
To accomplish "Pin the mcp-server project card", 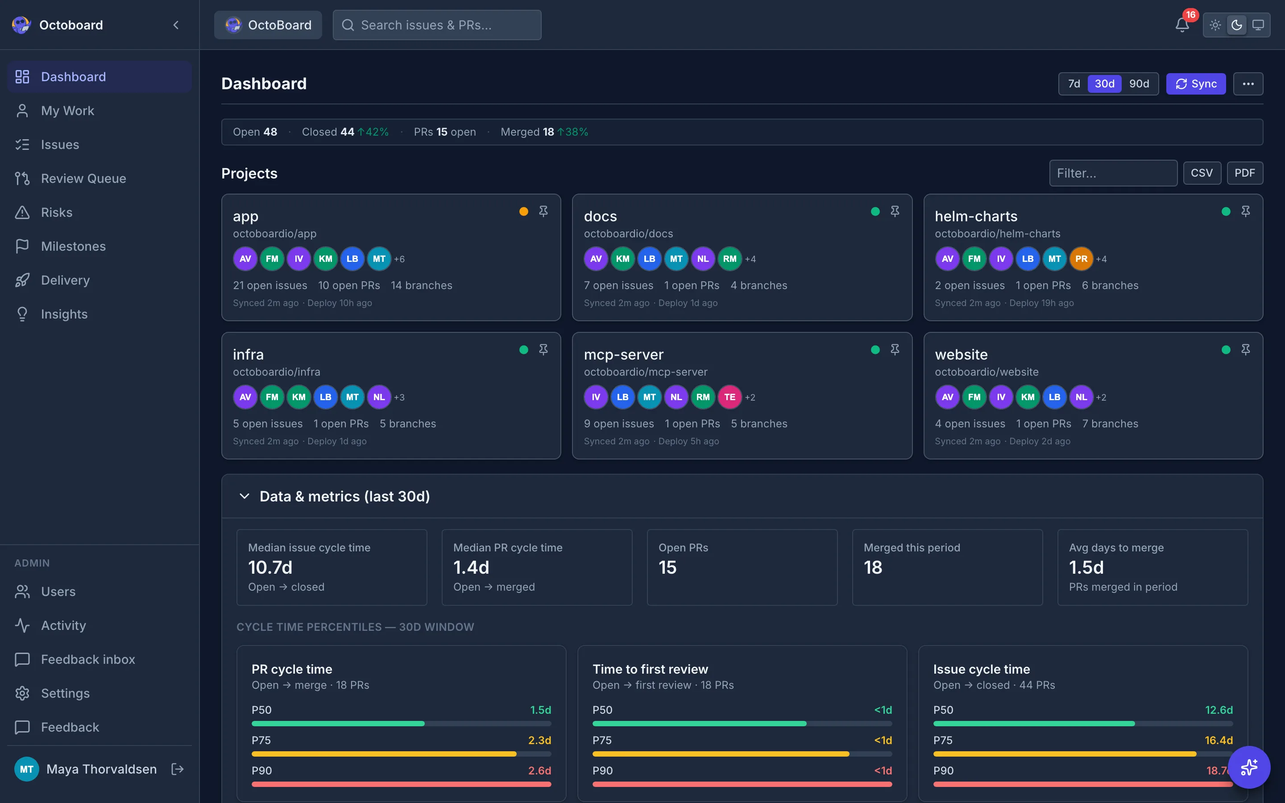I will pos(895,349).
